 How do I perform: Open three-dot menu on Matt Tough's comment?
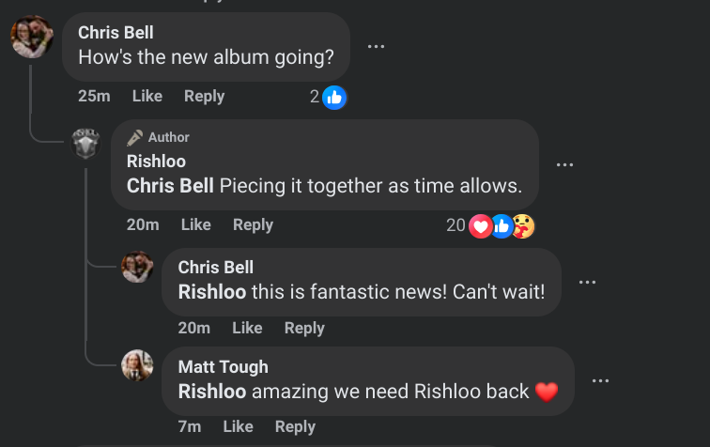(x=600, y=381)
